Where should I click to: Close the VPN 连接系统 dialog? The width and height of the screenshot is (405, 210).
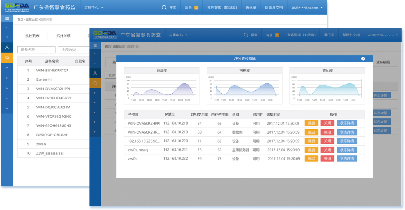coord(363,58)
